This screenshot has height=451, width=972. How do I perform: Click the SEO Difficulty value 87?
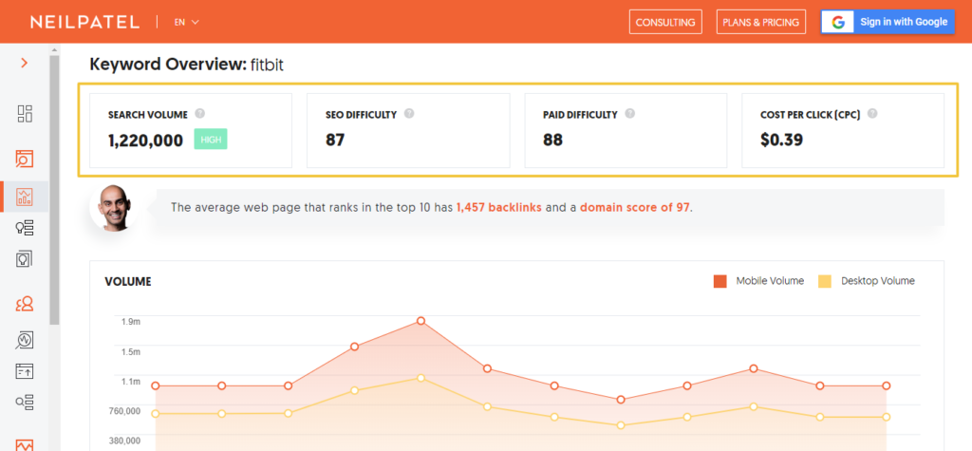coord(335,141)
